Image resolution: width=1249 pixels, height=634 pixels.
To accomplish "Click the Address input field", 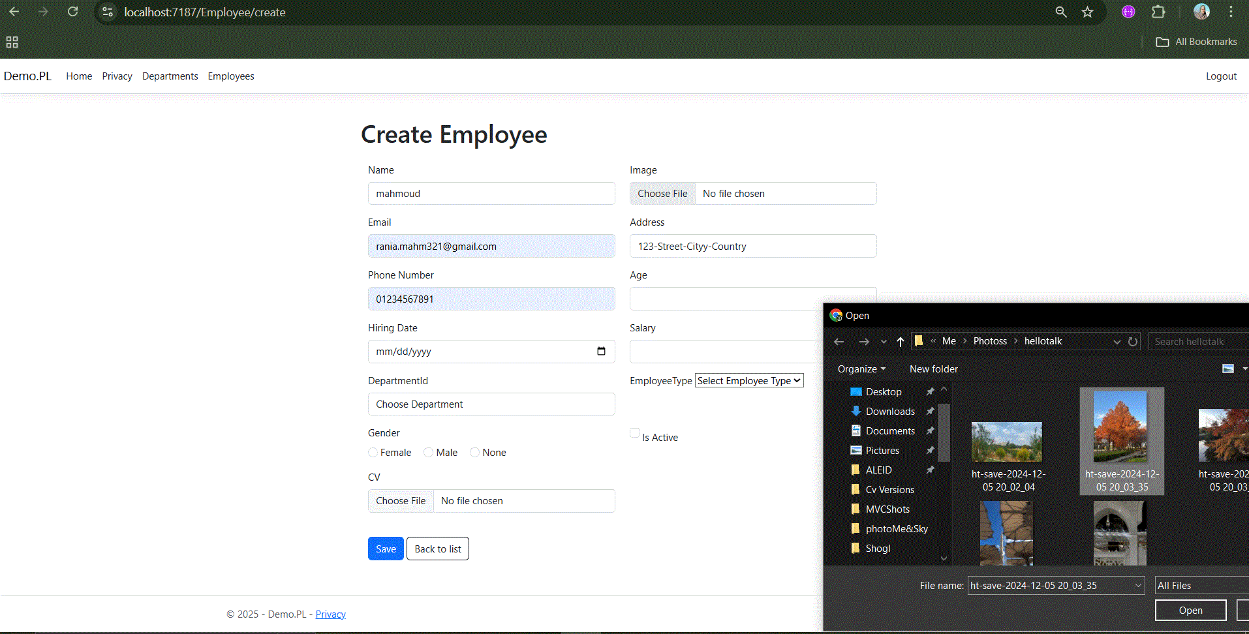I will [x=753, y=246].
